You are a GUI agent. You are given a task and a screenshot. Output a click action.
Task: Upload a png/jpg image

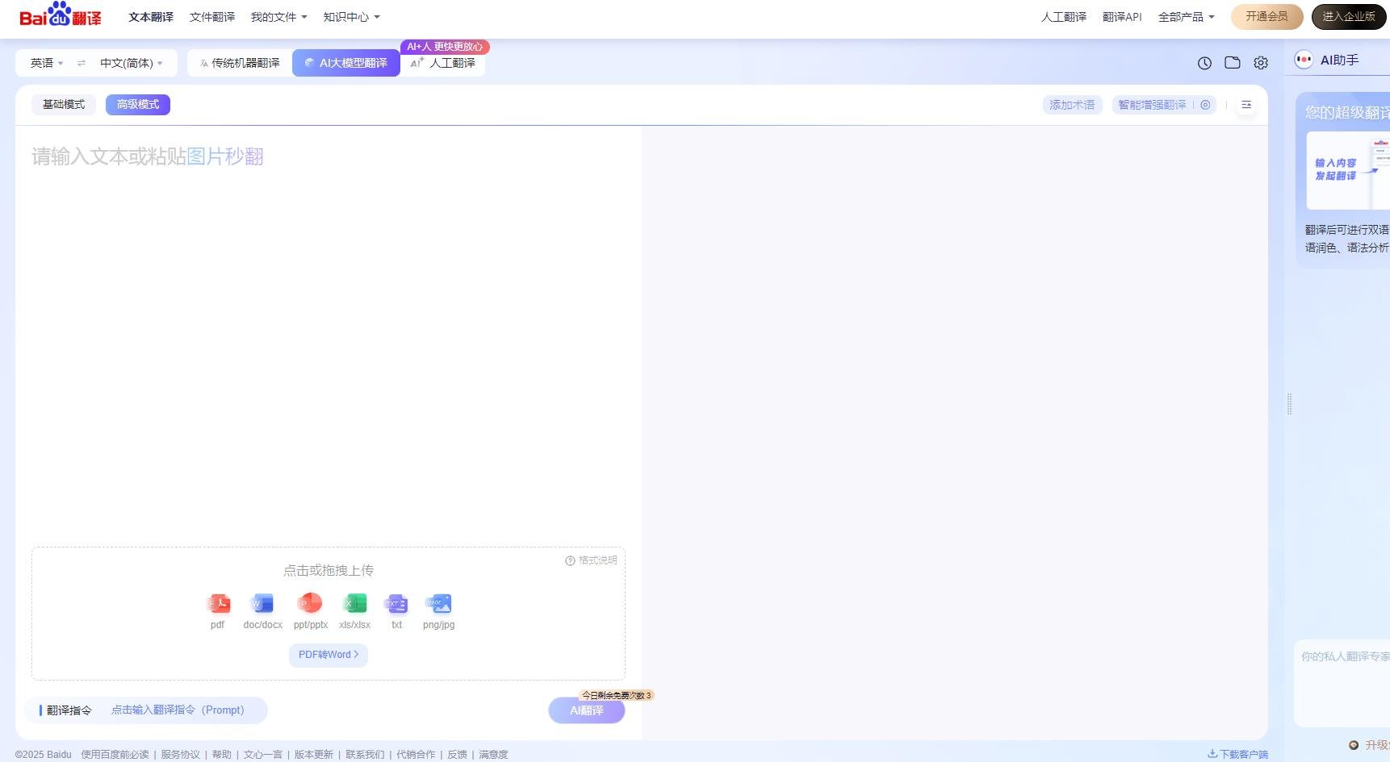click(439, 611)
